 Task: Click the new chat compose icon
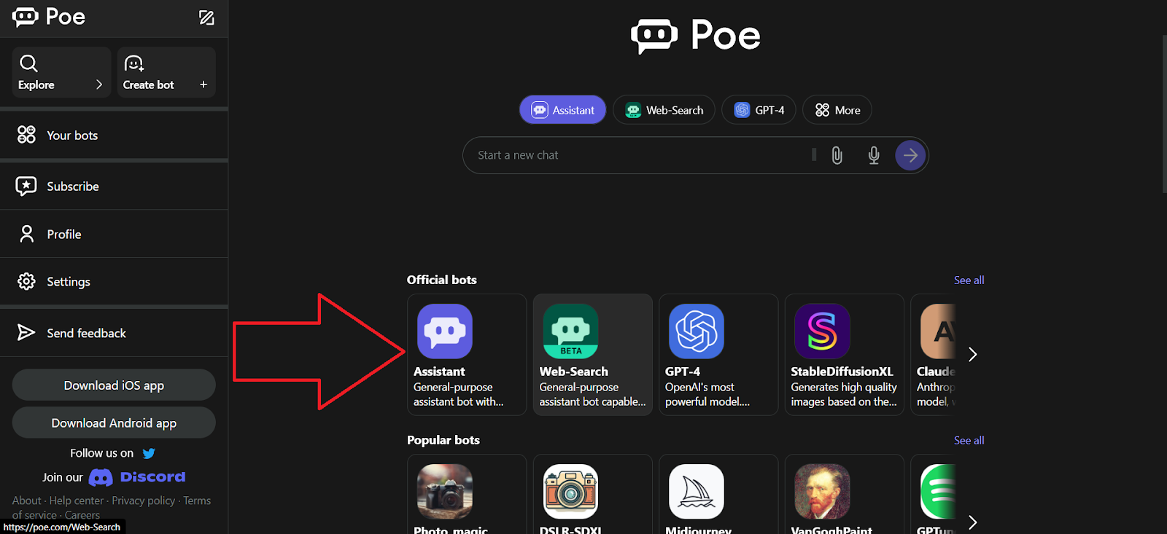(206, 17)
